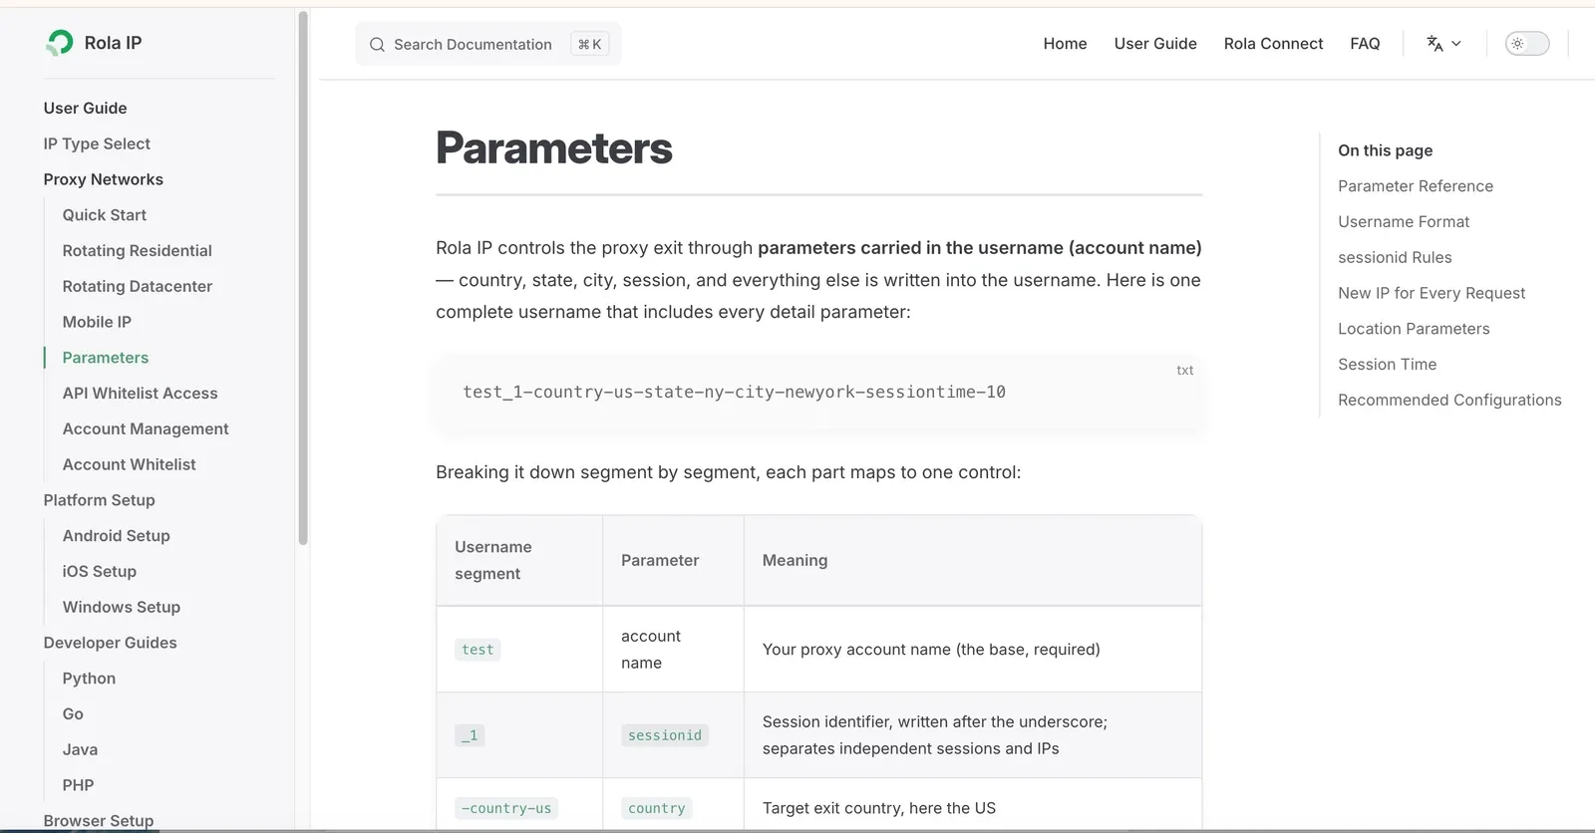Expand the language dropdown chevron
Viewport: 1595px width, 833px height.
click(1456, 44)
